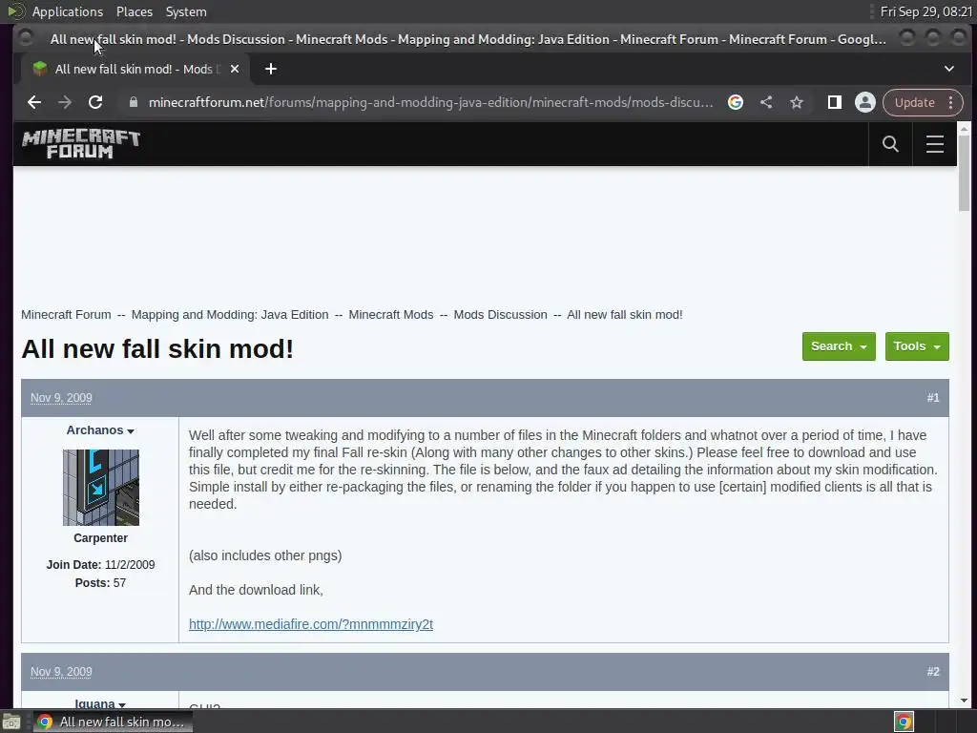Open the forum search magnifier icon
This screenshot has width=977, height=733.
[x=890, y=144]
